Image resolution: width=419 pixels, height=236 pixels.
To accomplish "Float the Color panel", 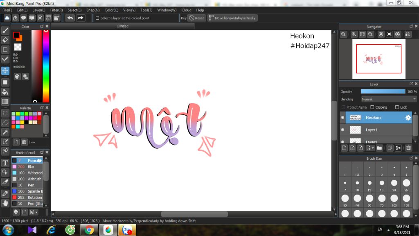I will pyautogui.click(x=42, y=26).
